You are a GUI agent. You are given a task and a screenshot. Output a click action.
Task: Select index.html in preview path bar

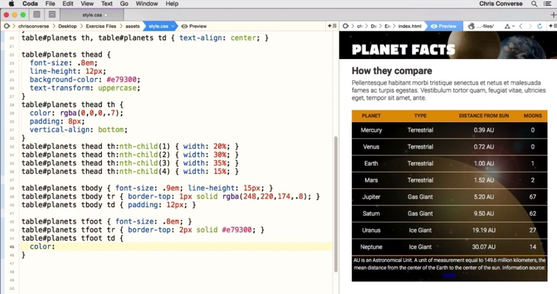(x=410, y=26)
